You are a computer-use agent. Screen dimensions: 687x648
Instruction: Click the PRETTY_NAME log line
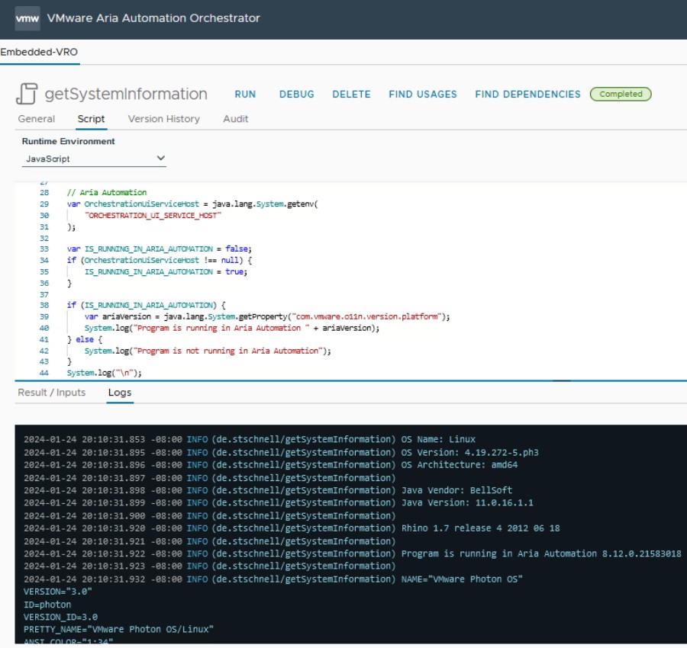click(119, 629)
